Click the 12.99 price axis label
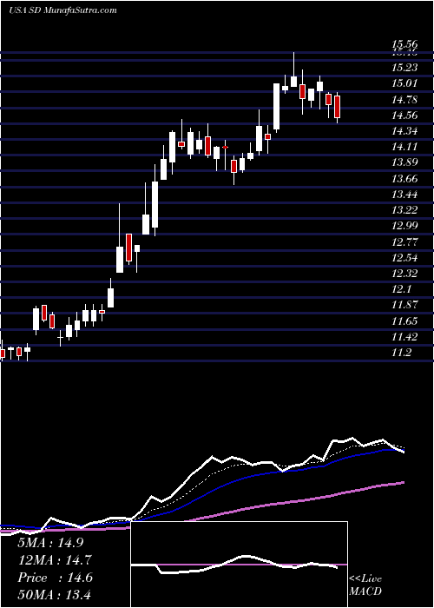434x608 pixels. (x=405, y=226)
